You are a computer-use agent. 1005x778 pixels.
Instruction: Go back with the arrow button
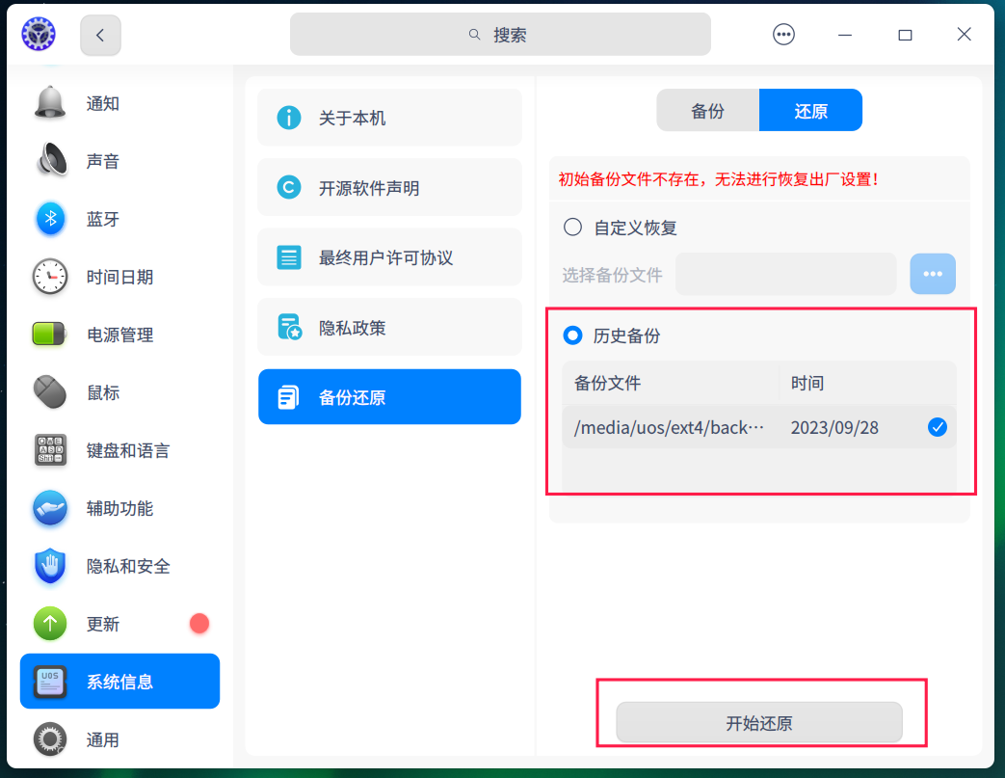click(100, 35)
